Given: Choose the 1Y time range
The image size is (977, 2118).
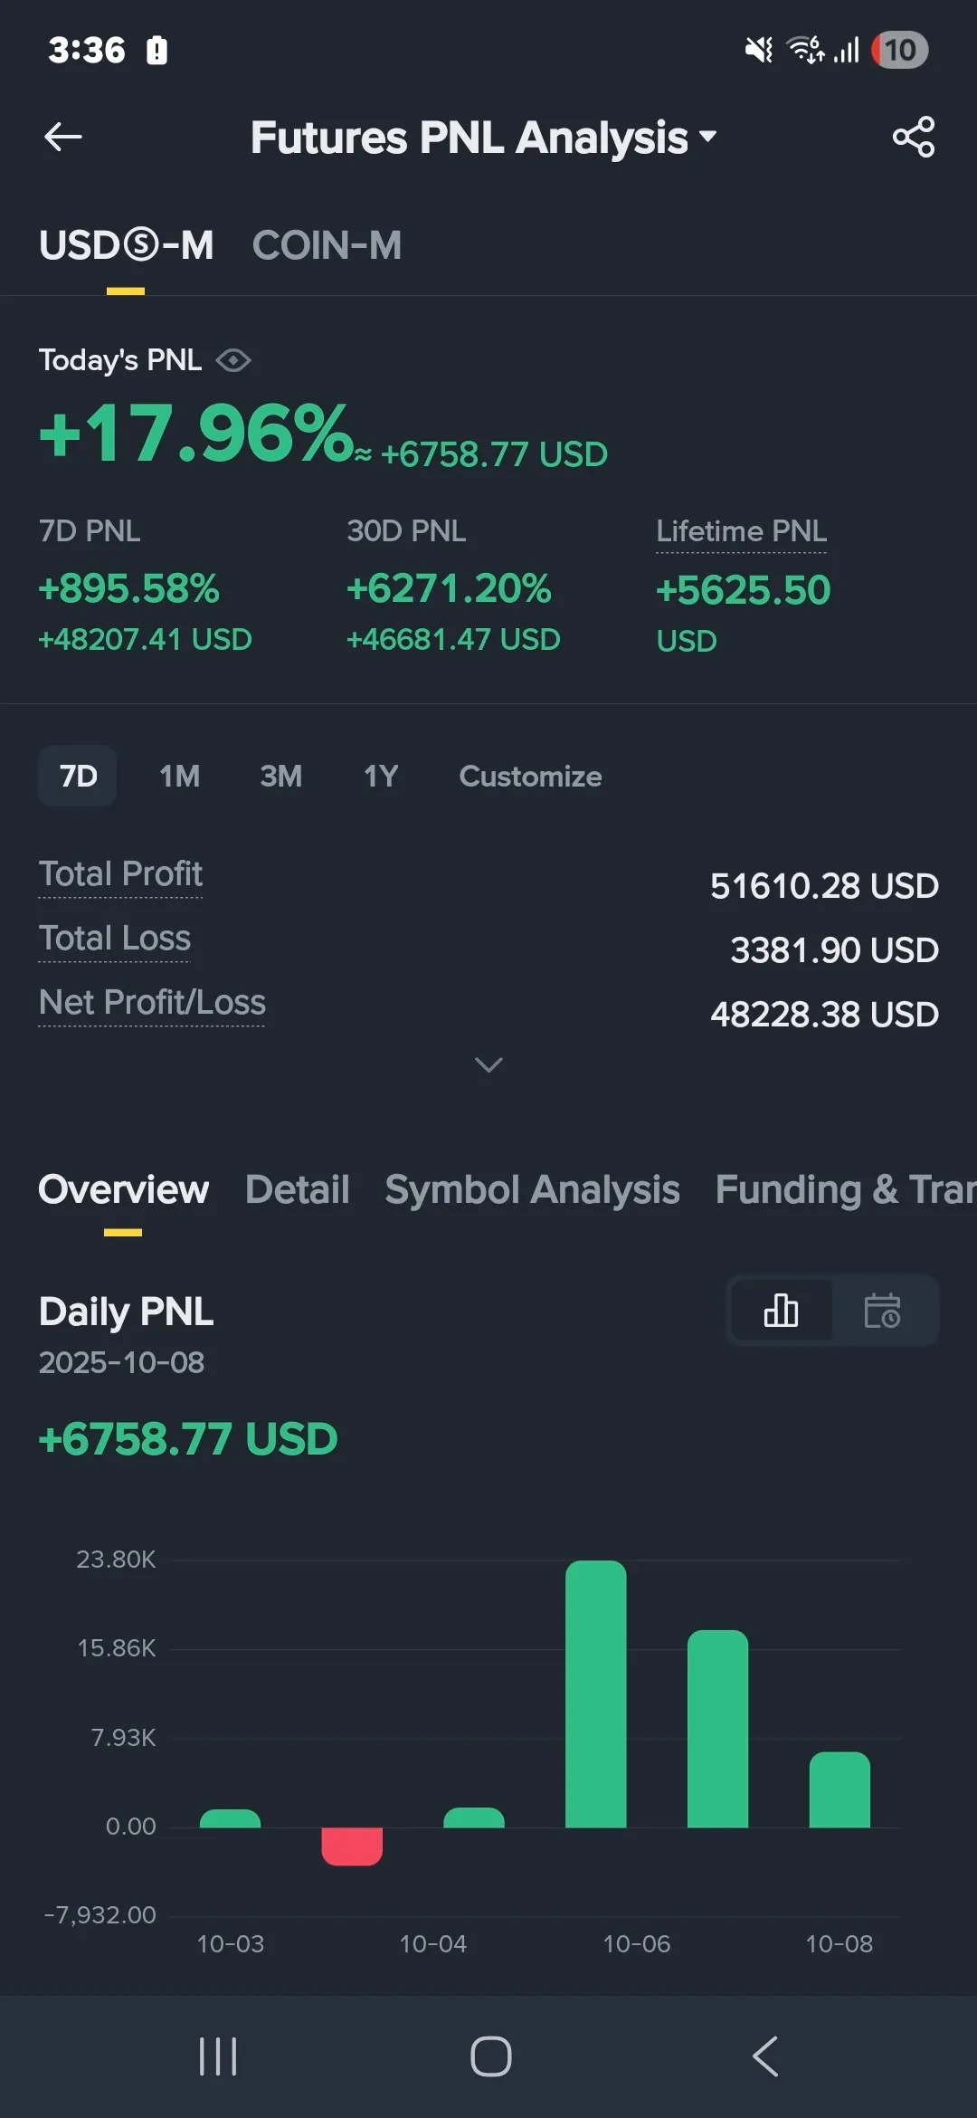Looking at the screenshot, I should point(381,776).
